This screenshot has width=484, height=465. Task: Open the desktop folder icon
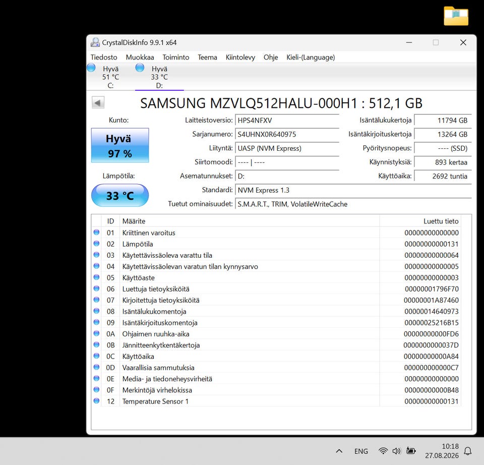pyautogui.click(x=456, y=16)
